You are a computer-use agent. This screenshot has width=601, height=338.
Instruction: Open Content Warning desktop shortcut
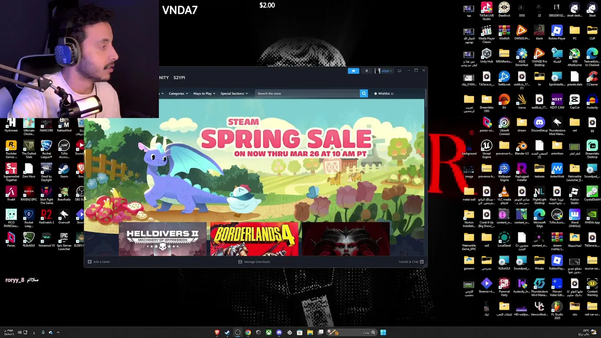(x=592, y=287)
